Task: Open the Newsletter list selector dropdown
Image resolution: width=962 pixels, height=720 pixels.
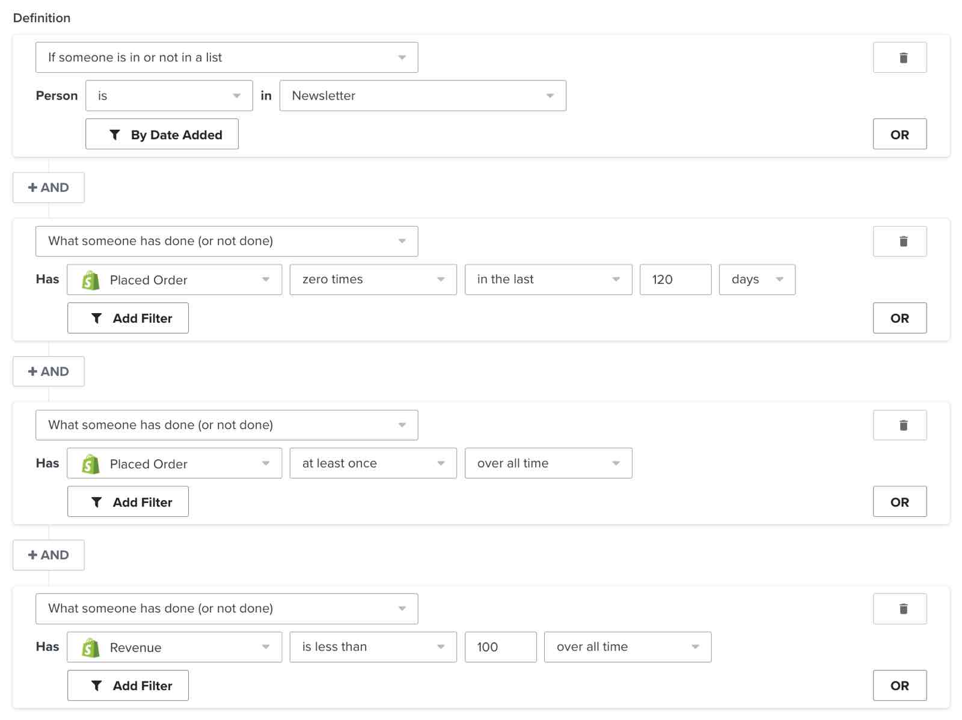Action: pos(423,95)
